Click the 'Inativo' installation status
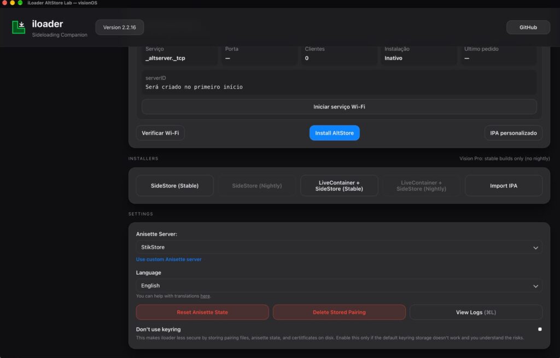This screenshot has width=560, height=358. click(393, 58)
